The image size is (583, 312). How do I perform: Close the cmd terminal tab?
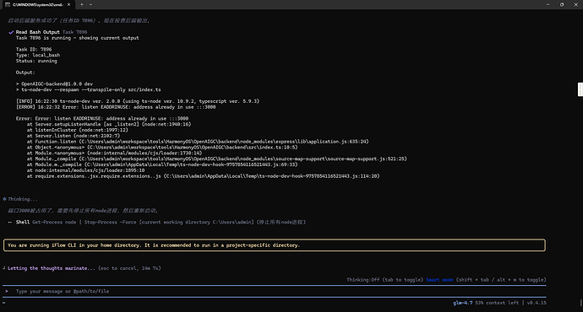(68, 4)
